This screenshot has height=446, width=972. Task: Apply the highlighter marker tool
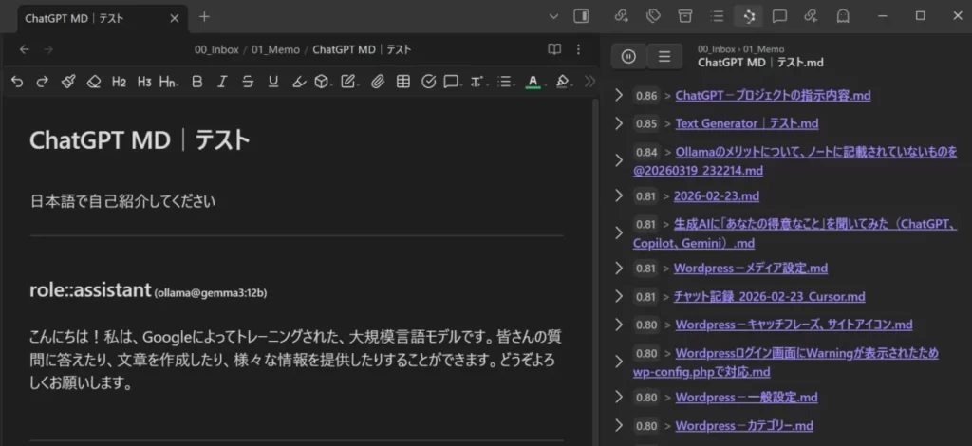click(x=299, y=82)
